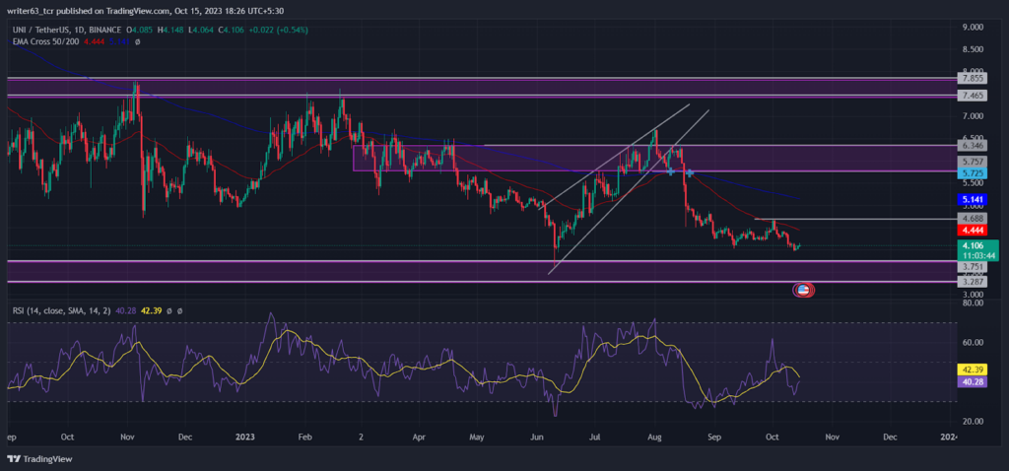Click the blue 5.141 EMA 200 label

coord(971,200)
